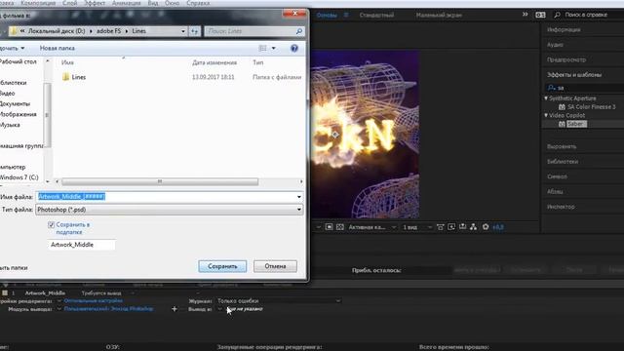The height and width of the screenshot is (351, 624).
Task: Click the view mode icon in dialog toolbar
Action: click(x=262, y=48)
